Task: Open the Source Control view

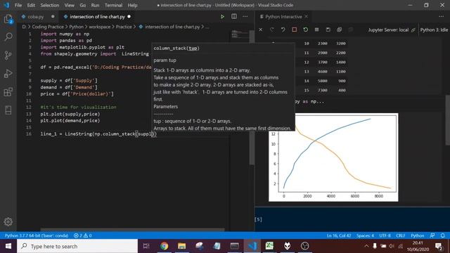Action: [8, 56]
